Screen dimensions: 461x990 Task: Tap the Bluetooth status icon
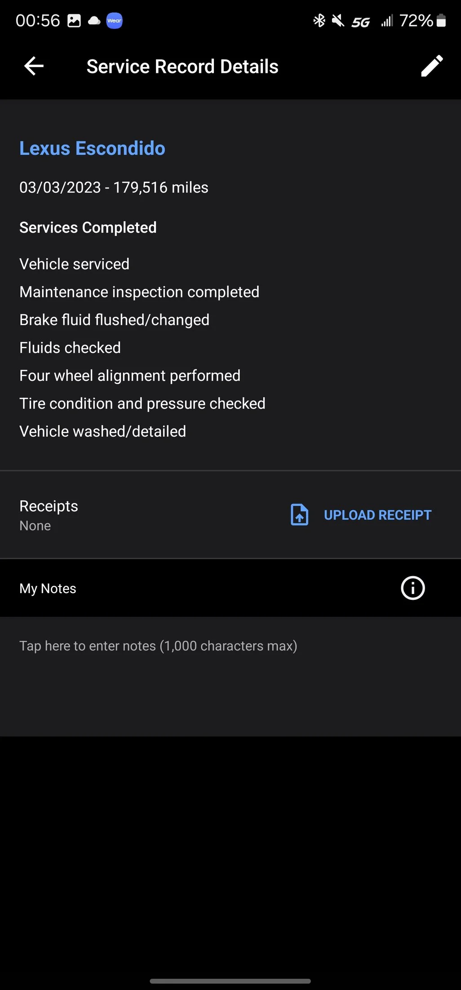pos(319,21)
